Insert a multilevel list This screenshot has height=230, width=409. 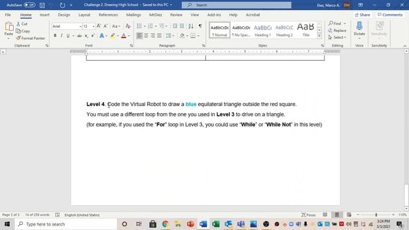click(x=162, y=26)
